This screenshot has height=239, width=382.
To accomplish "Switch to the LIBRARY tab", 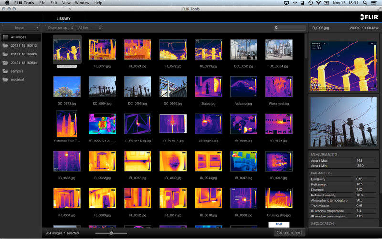I will click(64, 19).
